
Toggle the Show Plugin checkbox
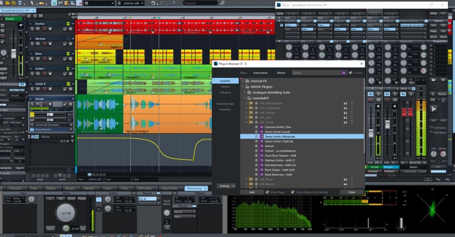click(267, 192)
